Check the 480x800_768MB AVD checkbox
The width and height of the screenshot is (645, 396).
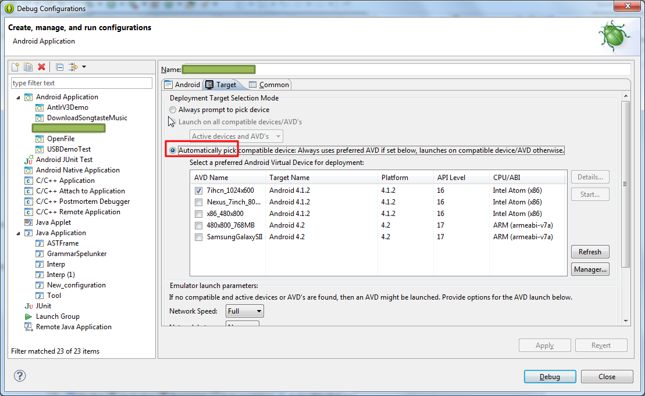[199, 225]
